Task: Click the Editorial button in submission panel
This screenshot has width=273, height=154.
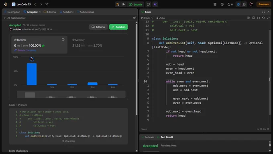Action: pyautogui.click(x=98, y=27)
